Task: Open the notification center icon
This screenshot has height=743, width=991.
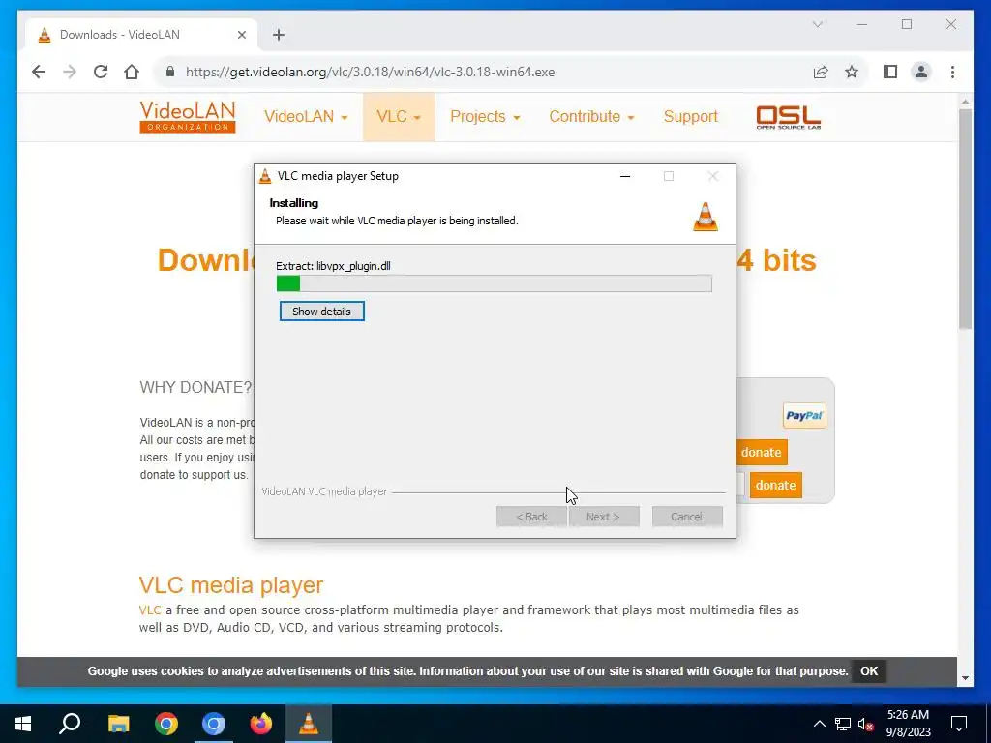Action: point(959,724)
